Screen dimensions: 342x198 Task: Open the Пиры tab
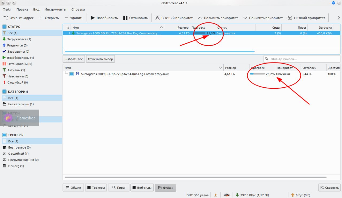pyautogui.click(x=118, y=188)
